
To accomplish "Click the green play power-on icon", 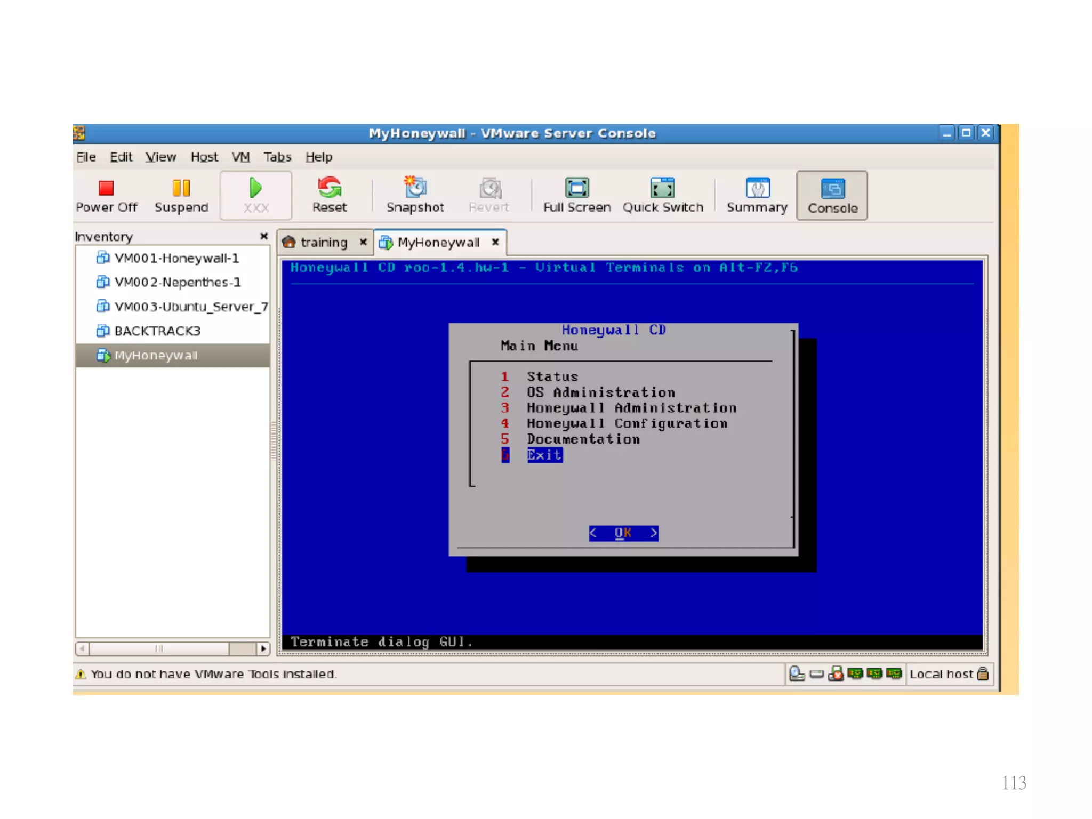I will [255, 188].
